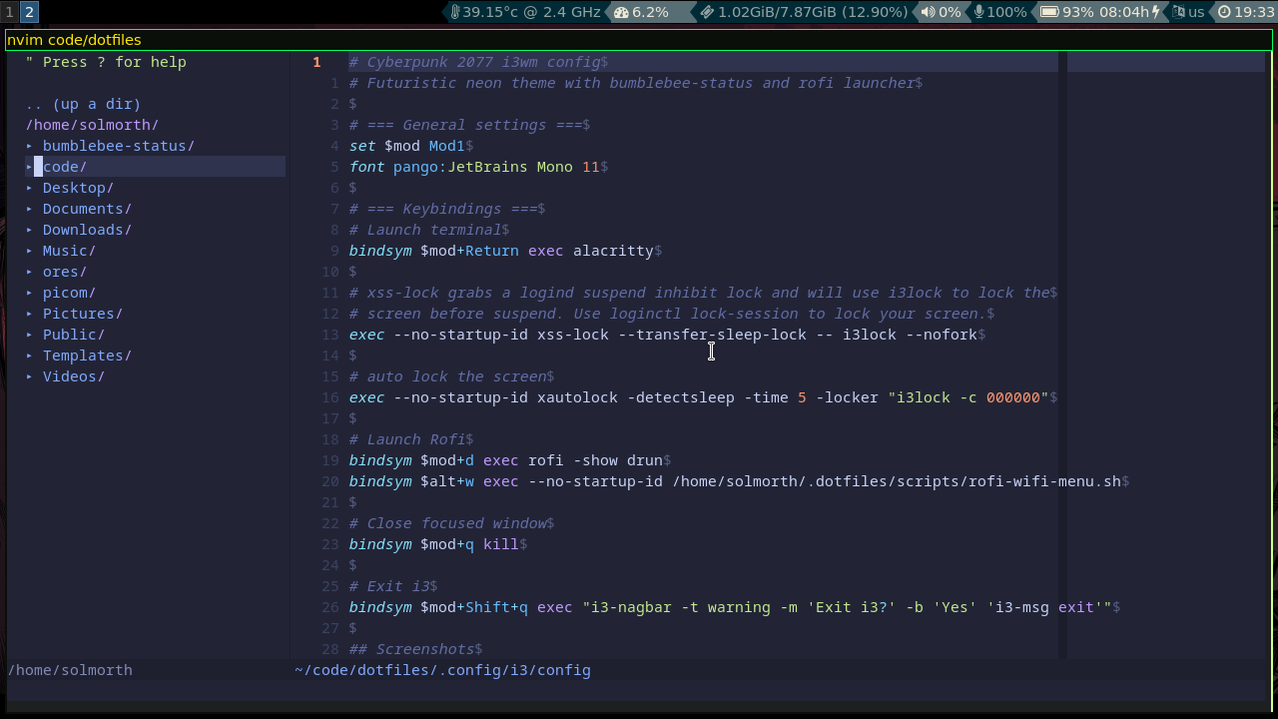Click the battery icon showing 93%
1278x719 pixels.
point(1048,12)
